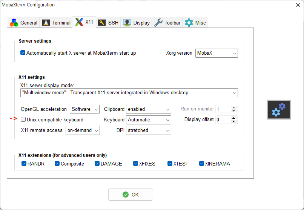Uncheck the RANDR extension
Viewport: 304px width, 210px height.
pos(24,164)
